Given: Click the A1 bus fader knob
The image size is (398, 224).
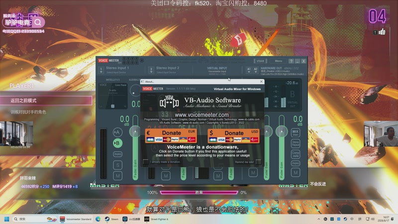Looking at the screenshot, I should [267, 131].
